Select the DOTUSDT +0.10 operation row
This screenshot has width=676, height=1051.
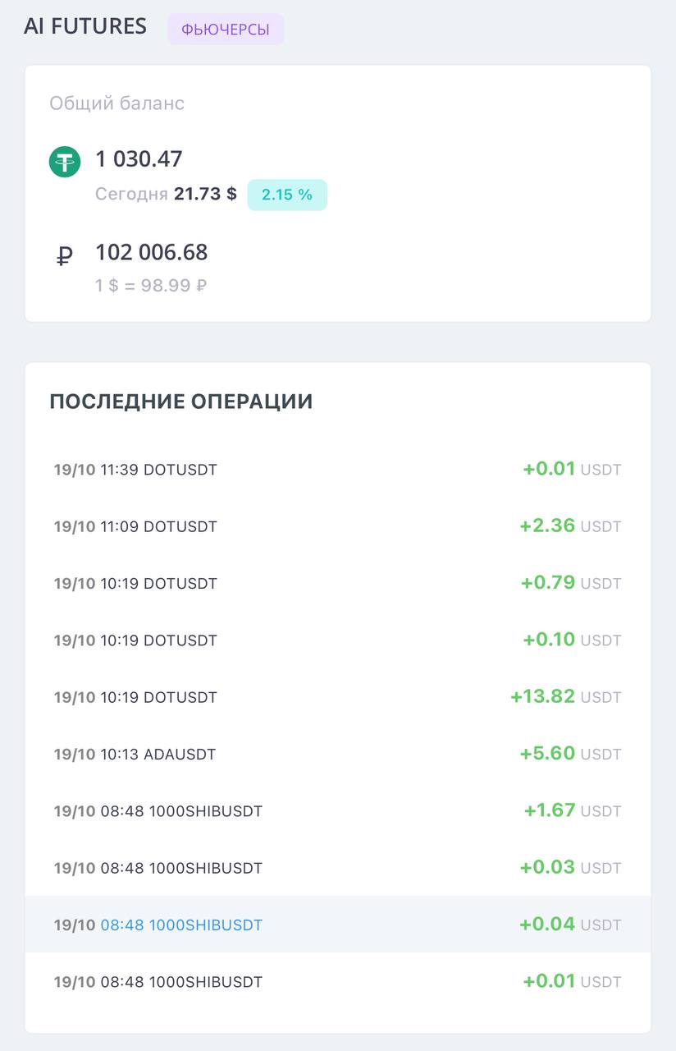click(338, 640)
